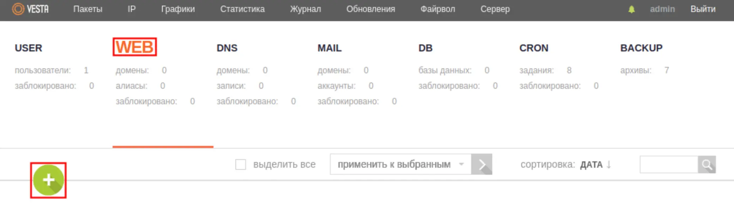Switch to the BACKUP tab

pos(642,48)
